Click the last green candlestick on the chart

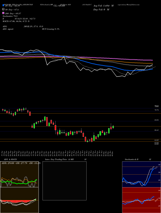coord(113,127)
